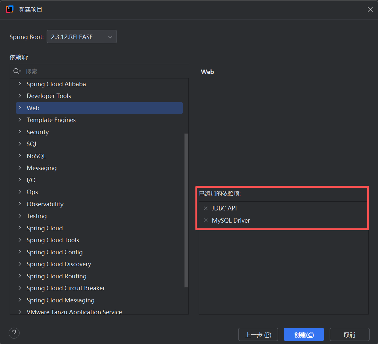Select Spring Cloud tree row

(x=99, y=228)
